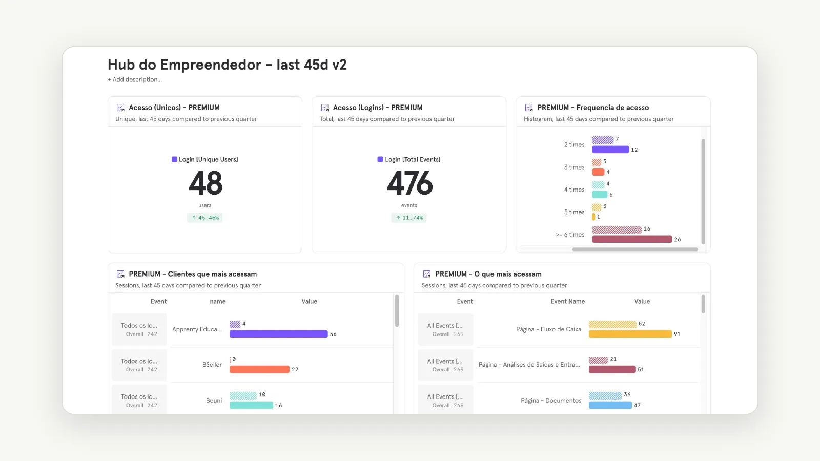This screenshot has height=461, width=820.
Task: Open the Acesso (Logins) - PREMIUM report title
Action: [x=378, y=108]
